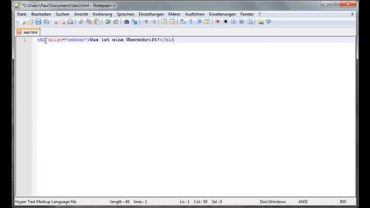Click the Paste clipboard icon

click(97, 22)
